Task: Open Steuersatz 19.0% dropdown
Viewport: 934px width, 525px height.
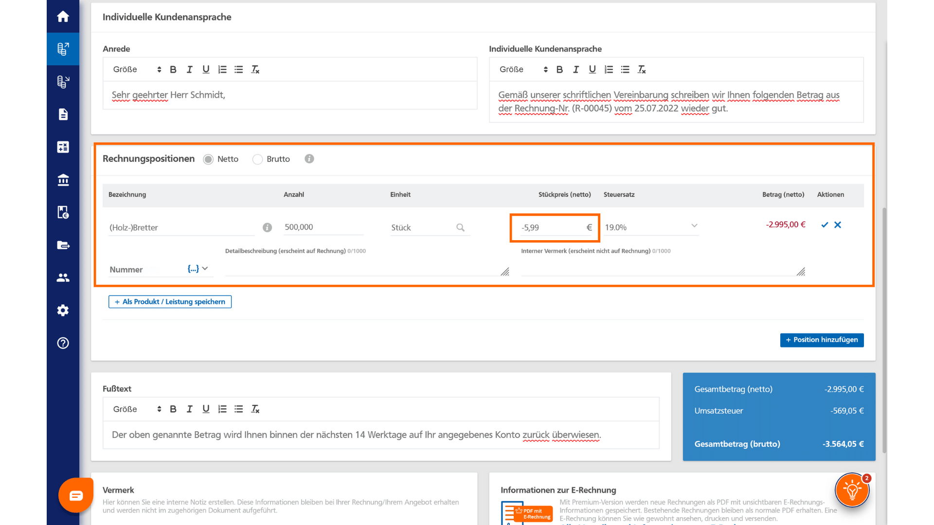Action: point(651,227)
